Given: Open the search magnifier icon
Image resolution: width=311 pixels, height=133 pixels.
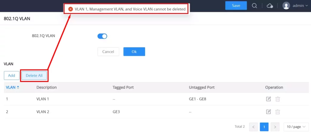Looking at the screenshot, I should point(255,5).
